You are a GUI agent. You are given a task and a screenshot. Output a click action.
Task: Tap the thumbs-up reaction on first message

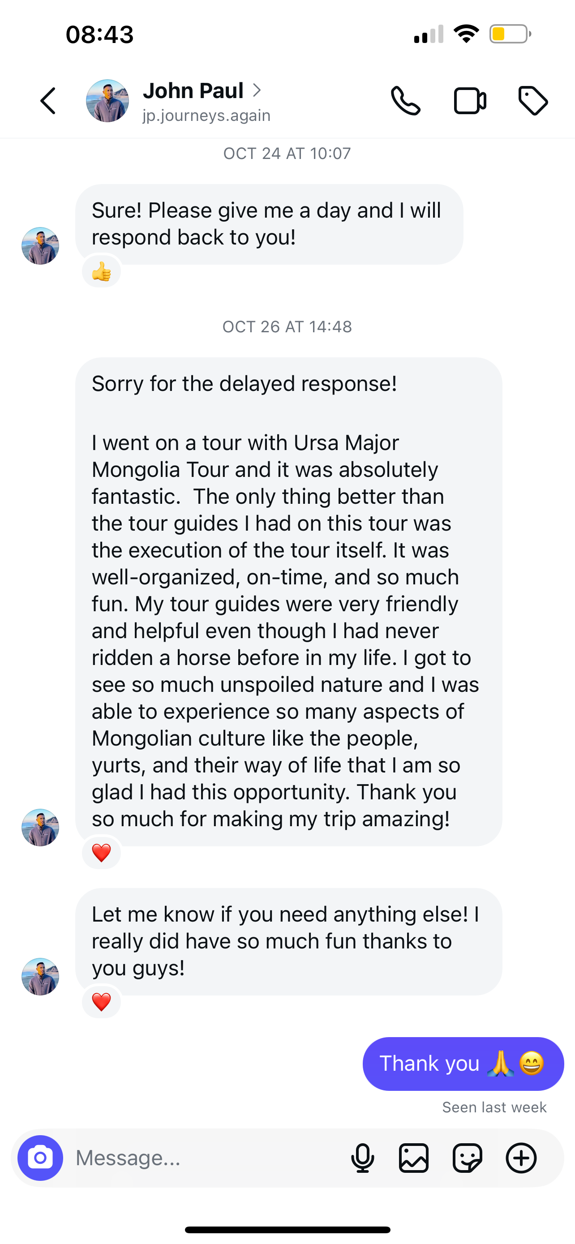pos(101,272)
